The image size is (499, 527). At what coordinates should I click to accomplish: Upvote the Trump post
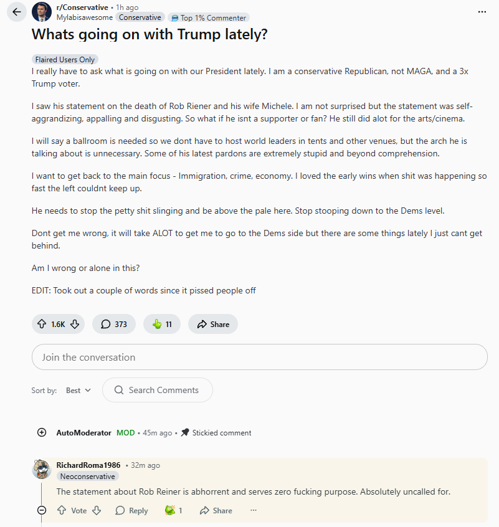point(42,324)
